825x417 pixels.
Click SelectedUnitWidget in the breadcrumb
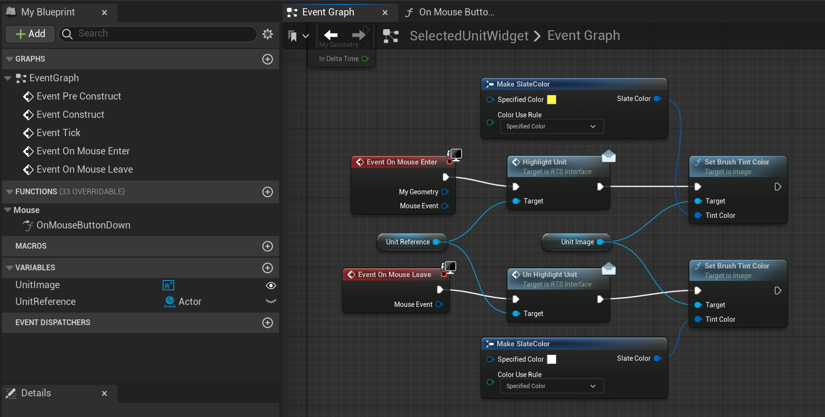click(469, 36)
